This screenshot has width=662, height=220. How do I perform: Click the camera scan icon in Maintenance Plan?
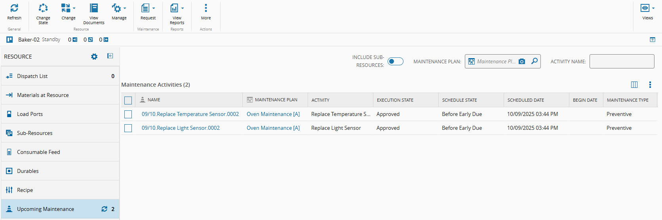tap(522, 61)
